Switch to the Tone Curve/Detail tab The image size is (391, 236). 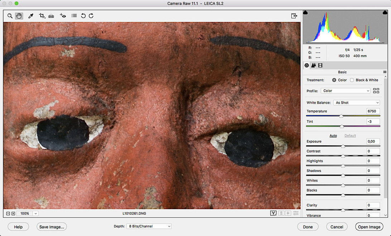(x=313, y=65)
